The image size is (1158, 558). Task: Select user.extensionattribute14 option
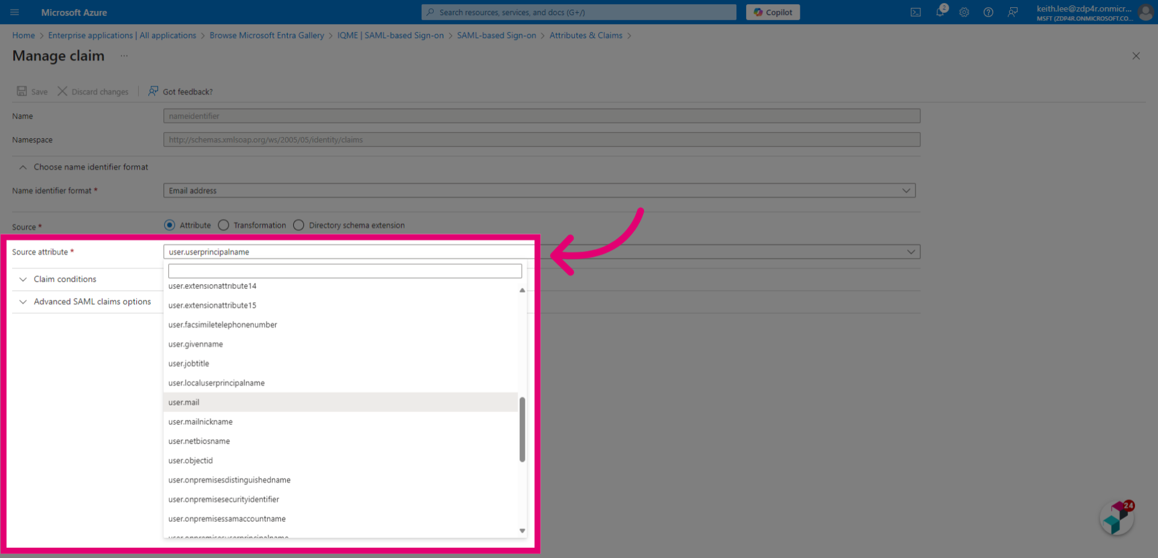341,287
